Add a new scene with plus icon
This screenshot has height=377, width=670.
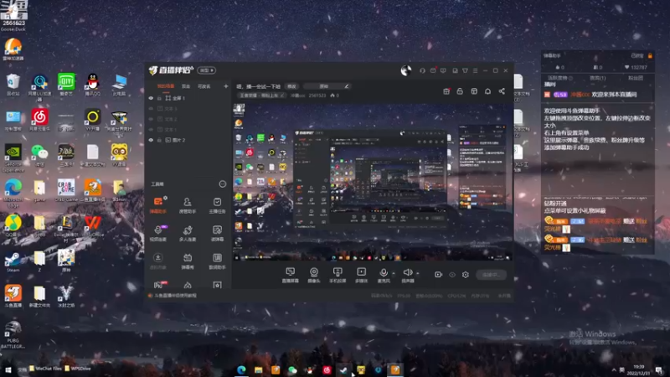pos(225,86)
